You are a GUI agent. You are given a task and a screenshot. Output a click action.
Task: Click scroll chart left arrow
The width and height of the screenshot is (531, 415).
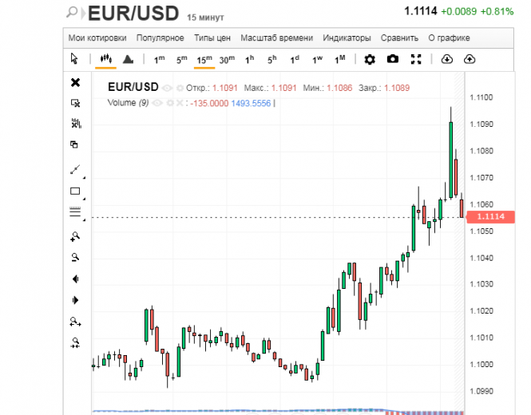click(75, 279)
